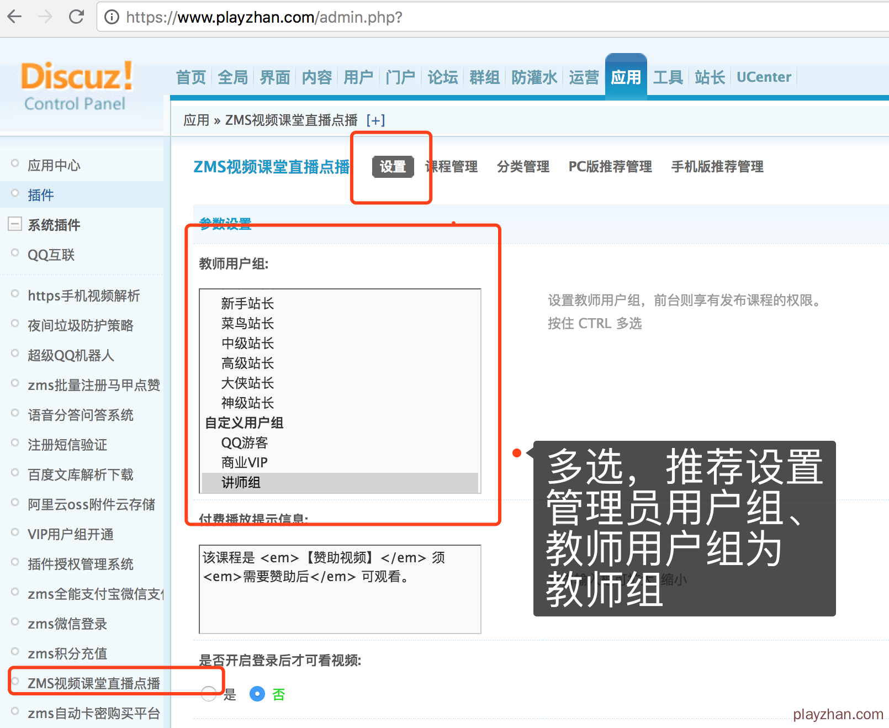Choose 商业VIP in the user group list

coord(244,463)
